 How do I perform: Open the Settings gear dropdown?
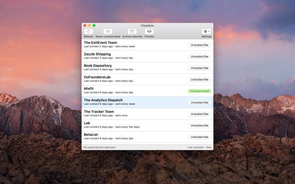(x=206, y=32)
